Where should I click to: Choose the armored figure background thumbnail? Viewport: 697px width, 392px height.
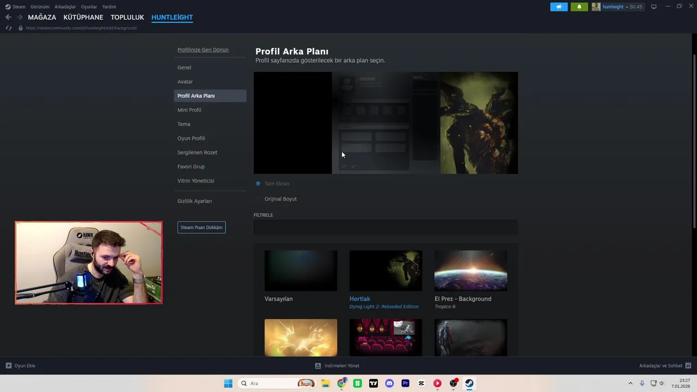click(x=470, y=338)
